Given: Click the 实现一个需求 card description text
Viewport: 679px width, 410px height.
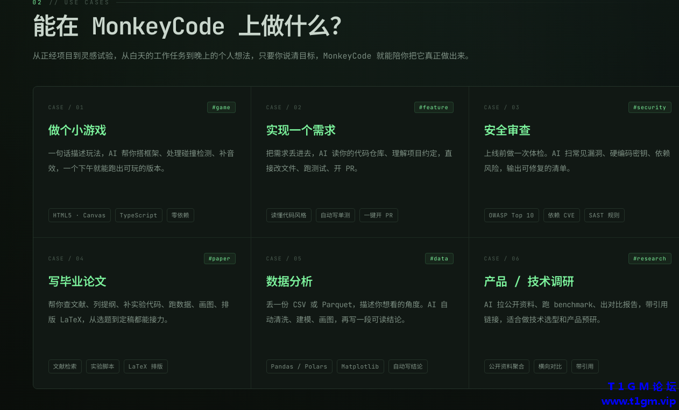Looking at the screenshot, I should pyautogui.click(x=359, y=161).
